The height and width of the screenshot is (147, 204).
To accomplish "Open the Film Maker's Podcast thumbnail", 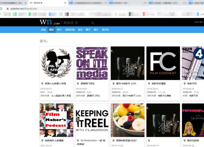I will point(56,120).
